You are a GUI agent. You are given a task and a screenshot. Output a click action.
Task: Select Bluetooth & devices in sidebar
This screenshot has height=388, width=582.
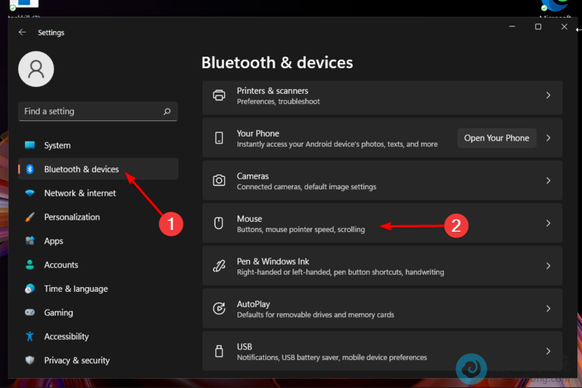[81, 169]
